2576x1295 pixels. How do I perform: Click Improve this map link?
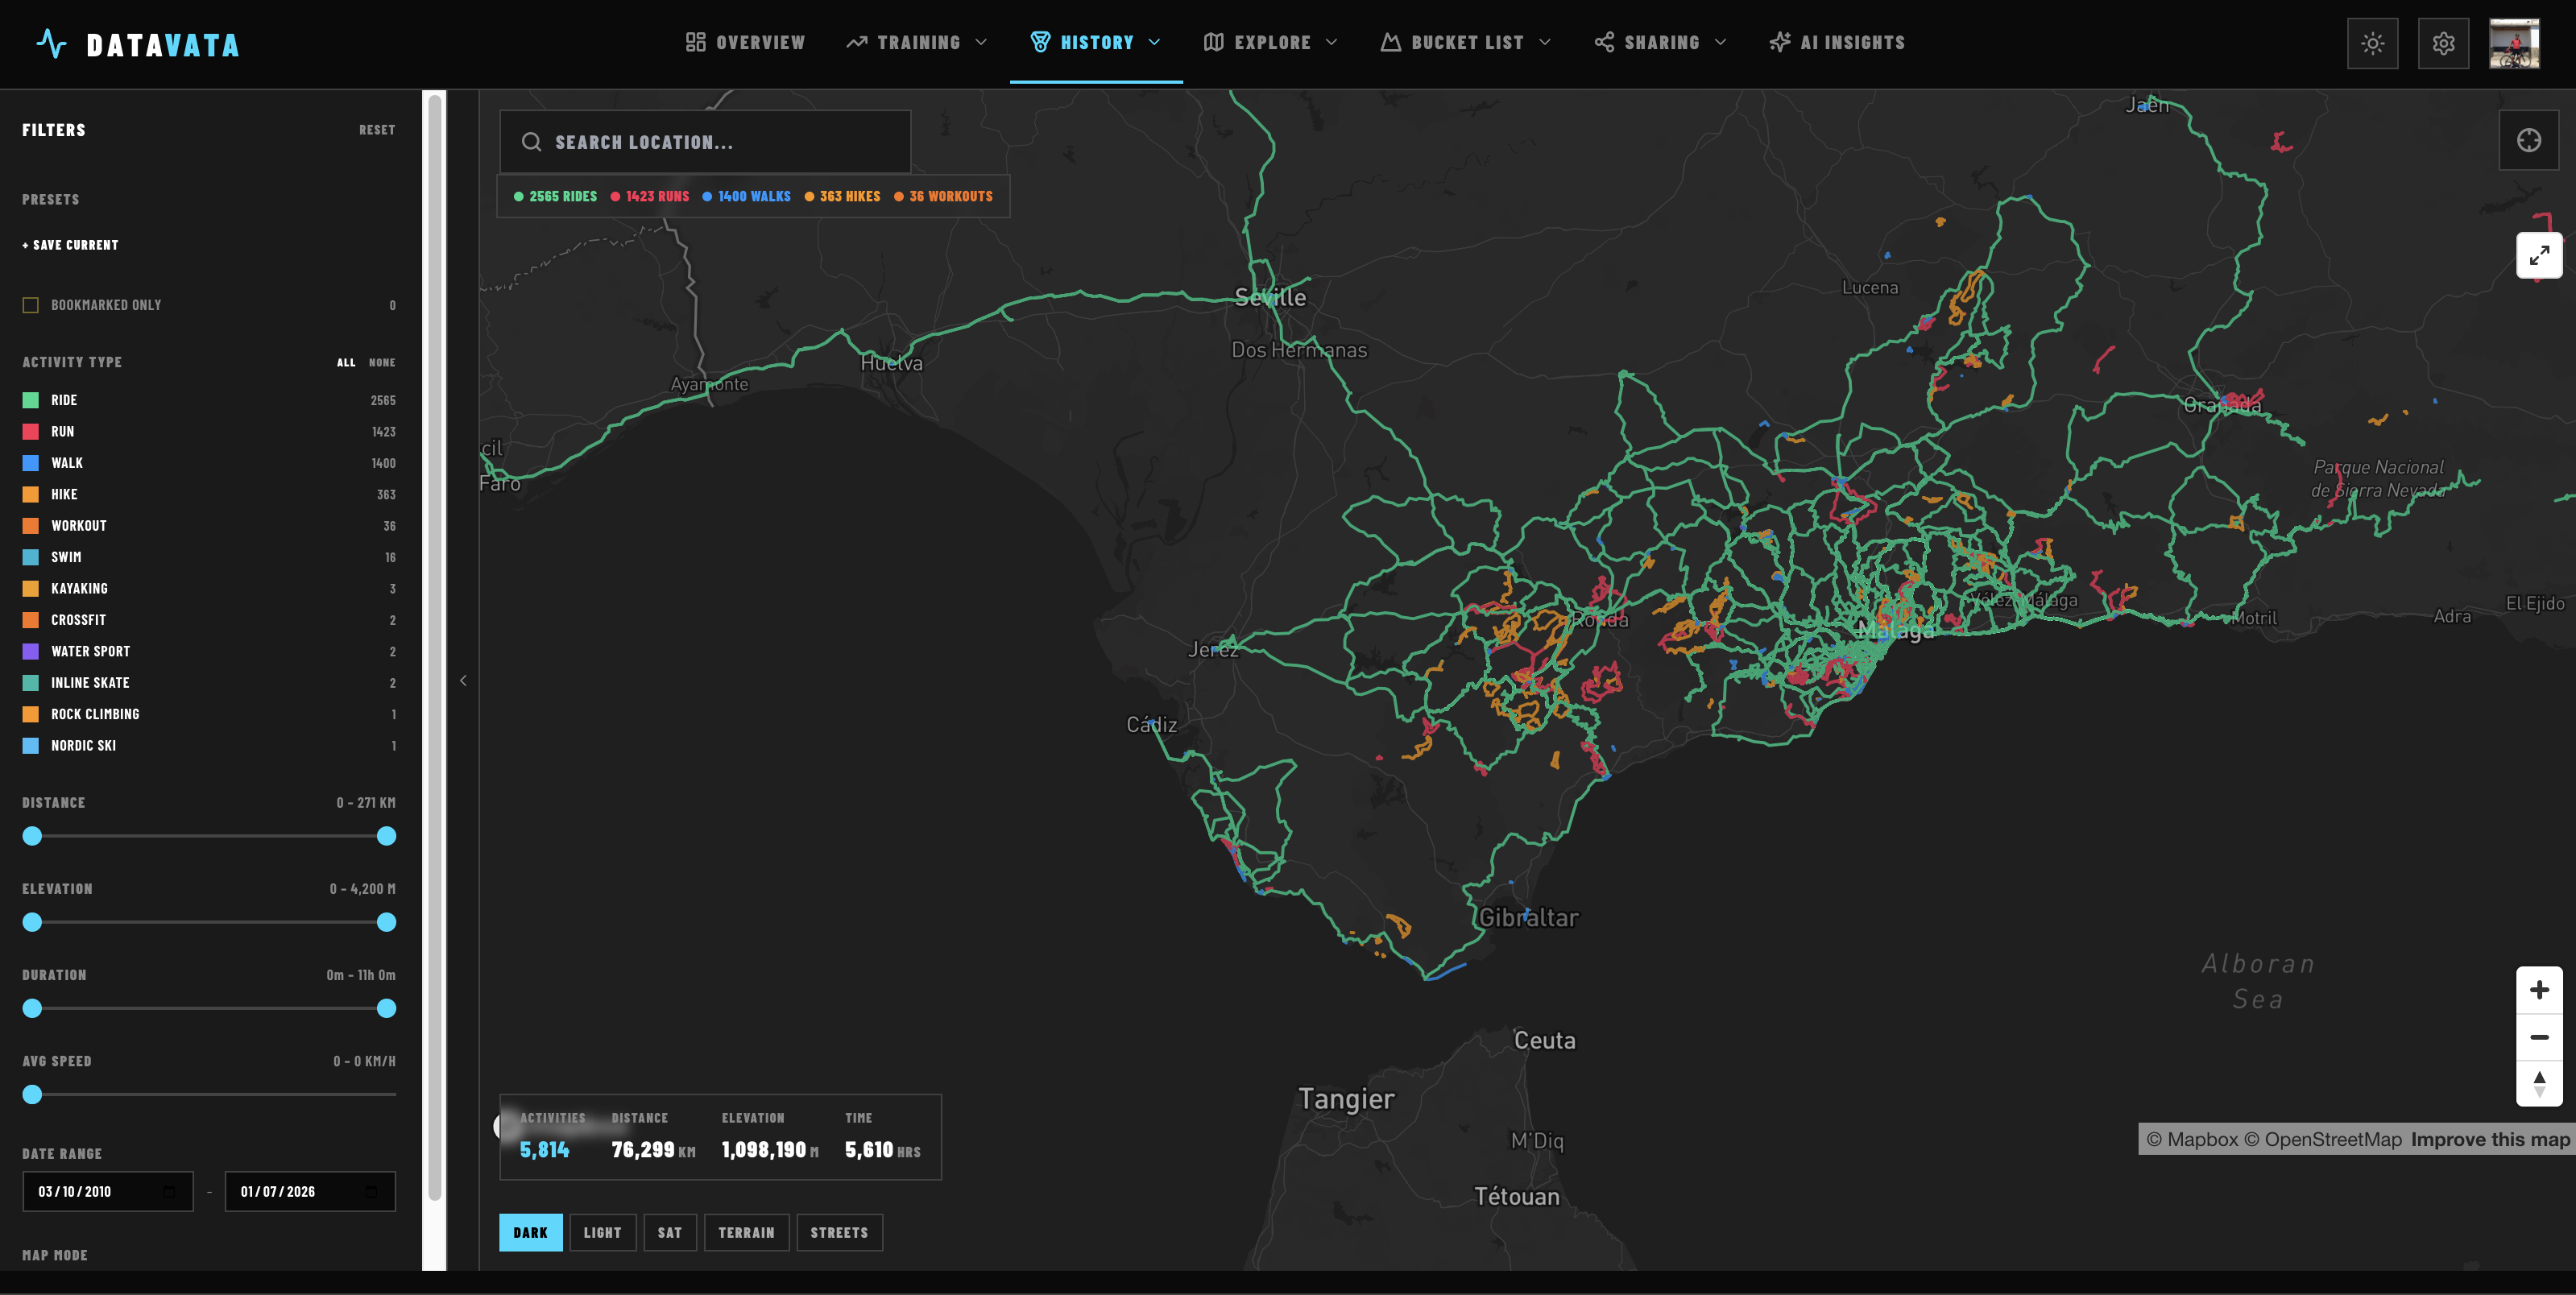point(2490,1139)
